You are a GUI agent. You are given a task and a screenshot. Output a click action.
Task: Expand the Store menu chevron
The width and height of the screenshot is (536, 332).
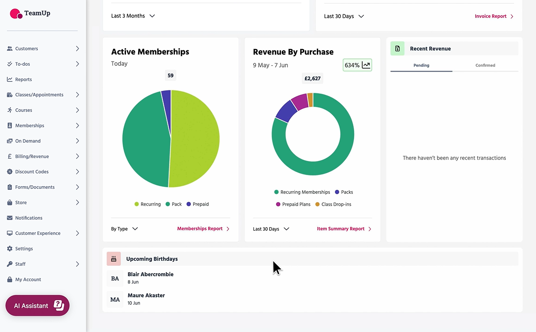tap(77, 202)
